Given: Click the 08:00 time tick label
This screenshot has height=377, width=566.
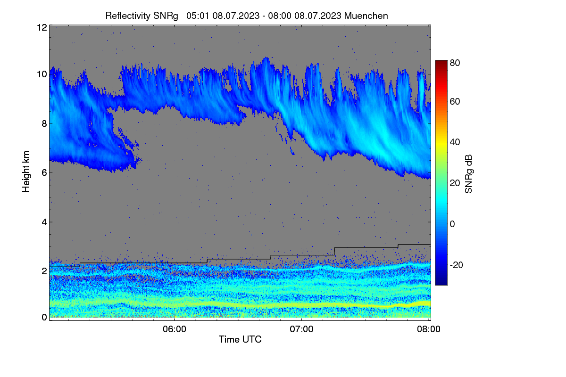Looking at the screenshot, I should point(429,329).
